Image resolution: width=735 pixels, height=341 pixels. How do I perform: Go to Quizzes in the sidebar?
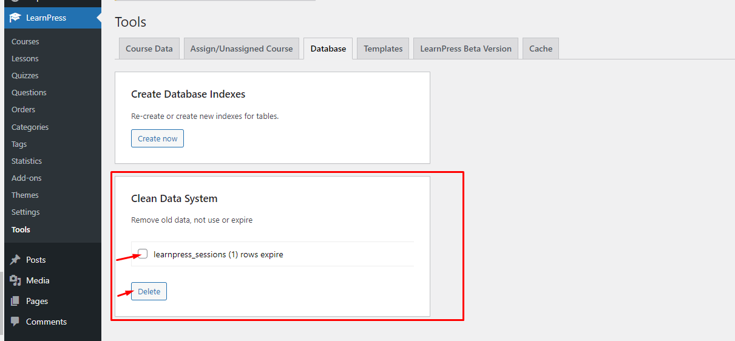(x=25, y=75)
